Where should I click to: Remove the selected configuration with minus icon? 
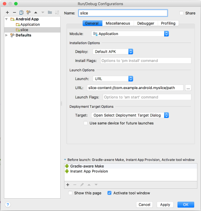(15, 12)
